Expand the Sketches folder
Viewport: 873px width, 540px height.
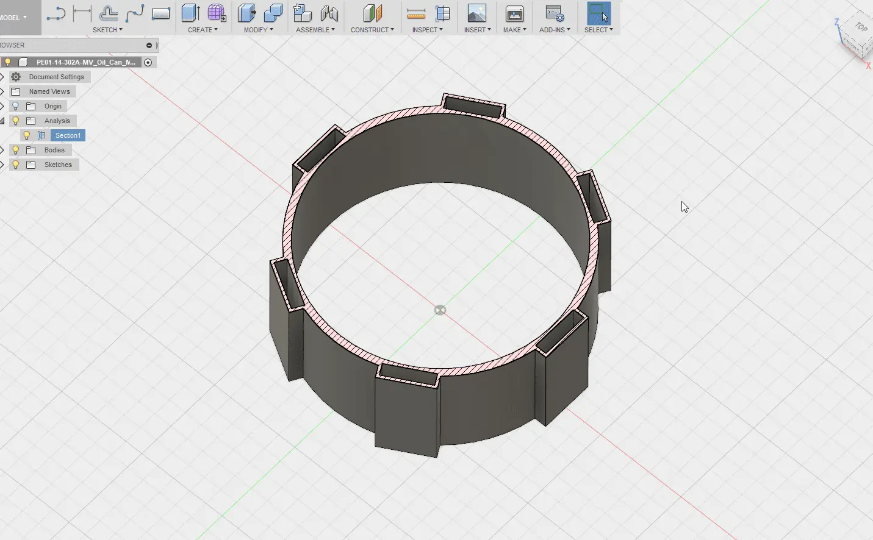(x=2, y=165)
